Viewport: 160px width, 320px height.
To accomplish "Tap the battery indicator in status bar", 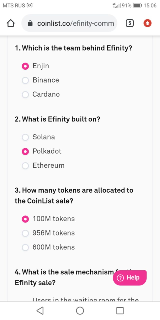I will click(x=137, y=5).
